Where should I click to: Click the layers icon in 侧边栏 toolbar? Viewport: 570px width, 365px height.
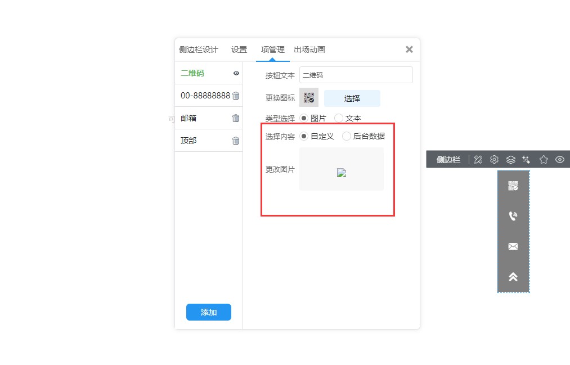[x=510, y=160]
